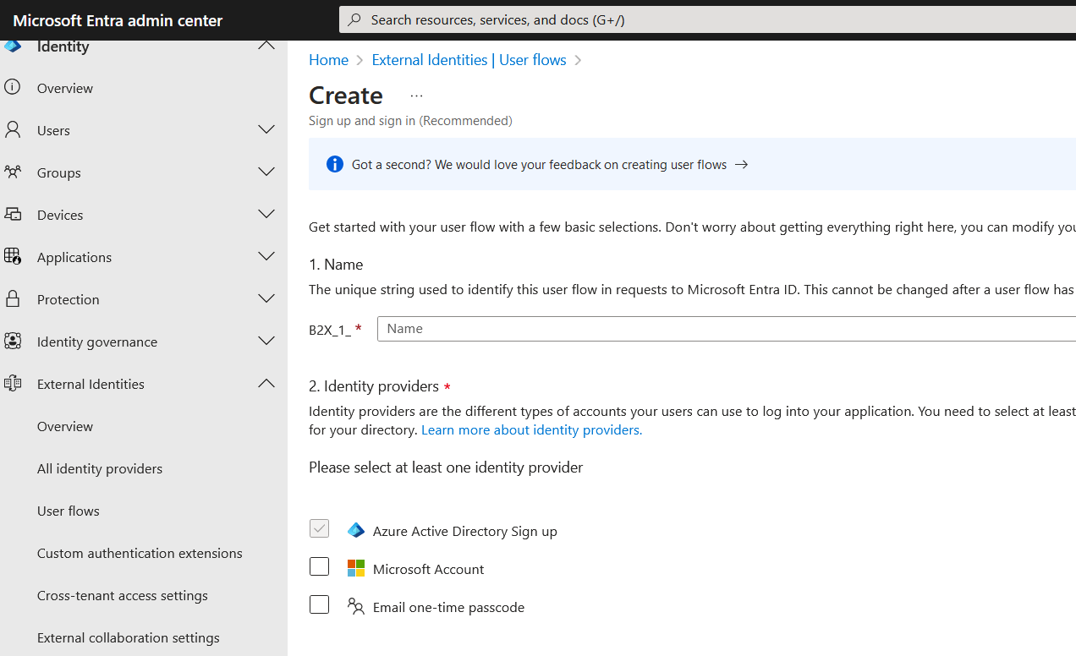Toggle the Azure Active Directory Sign up checkbox

pos(319,528)
